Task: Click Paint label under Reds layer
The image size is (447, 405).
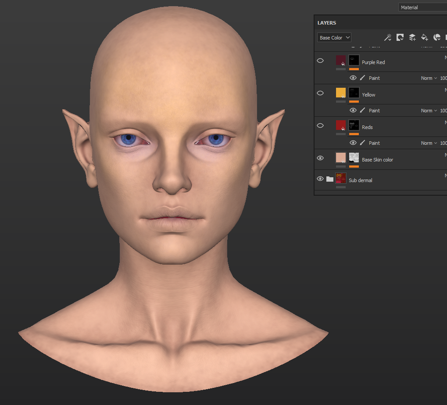Action: click(x=374, y=143)
